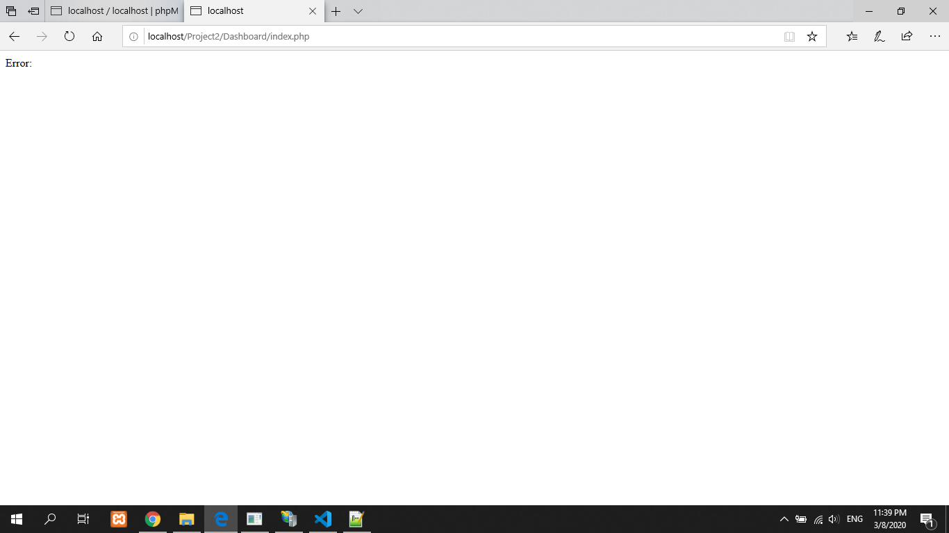Image resolution: width=949 pixels, height=533 pixels.
Task: Minimize the Edge window
Action: click(x=869, y=11)
